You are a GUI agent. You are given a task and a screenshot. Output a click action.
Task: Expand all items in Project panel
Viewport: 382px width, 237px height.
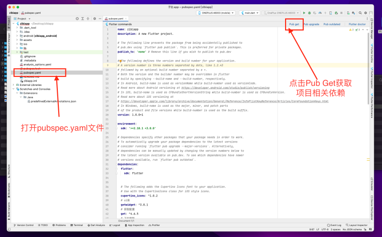point(83,19)
